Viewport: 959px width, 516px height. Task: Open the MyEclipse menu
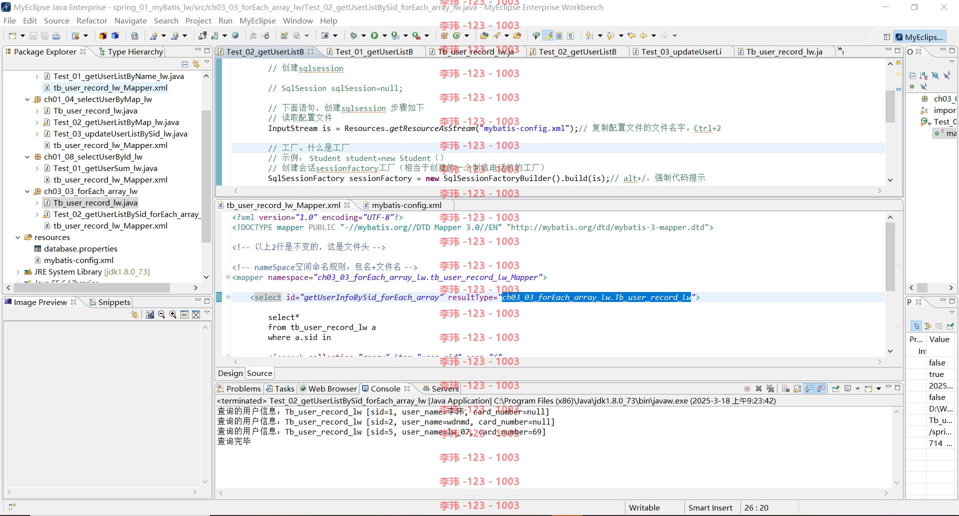pyautogui.click(x=257, y=20)
